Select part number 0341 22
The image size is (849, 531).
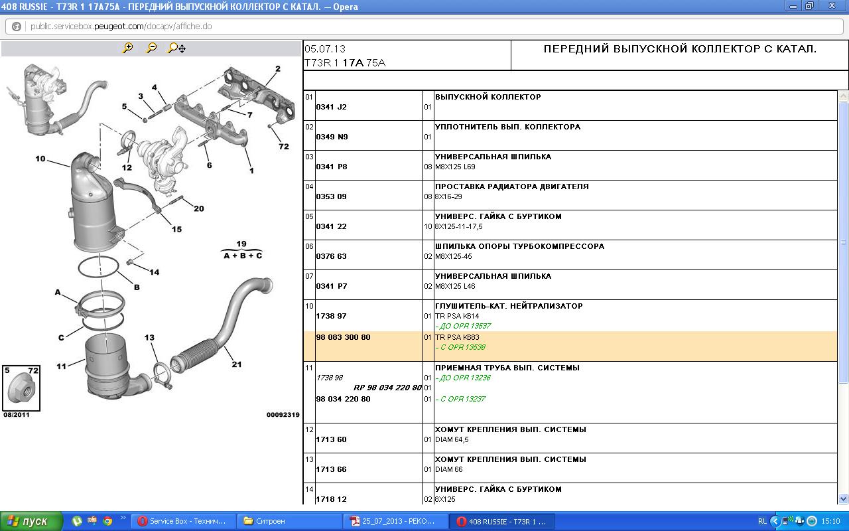pyautogui.click(x=331, y=226)
